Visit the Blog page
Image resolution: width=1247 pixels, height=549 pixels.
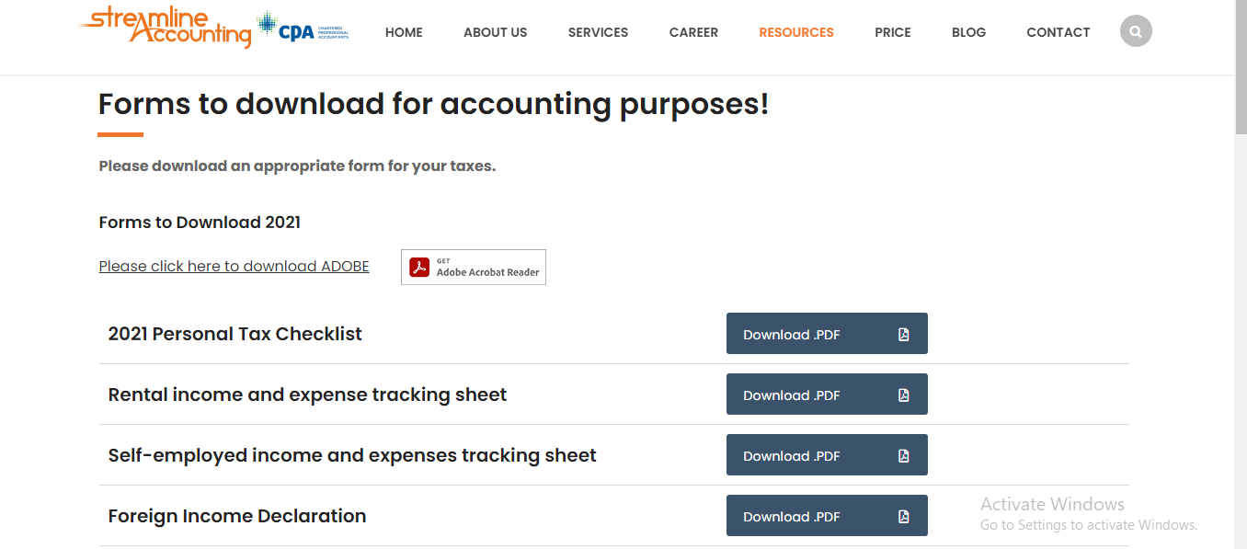tap(968, 32)
